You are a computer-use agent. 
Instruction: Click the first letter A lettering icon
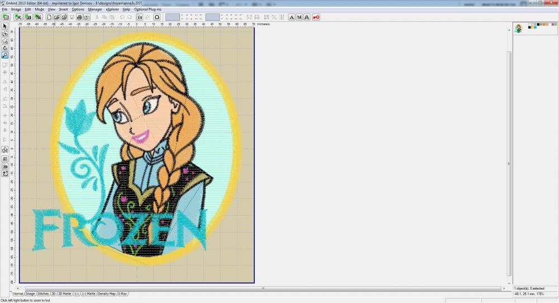click(292, 17)
